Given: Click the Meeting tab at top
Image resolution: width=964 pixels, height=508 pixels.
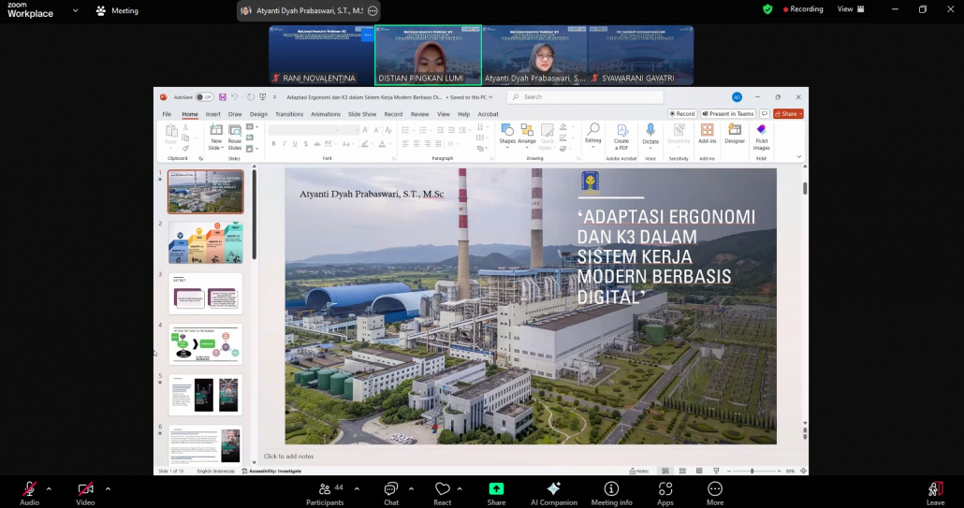Looking at the screenshot, I should click(117, 10).
